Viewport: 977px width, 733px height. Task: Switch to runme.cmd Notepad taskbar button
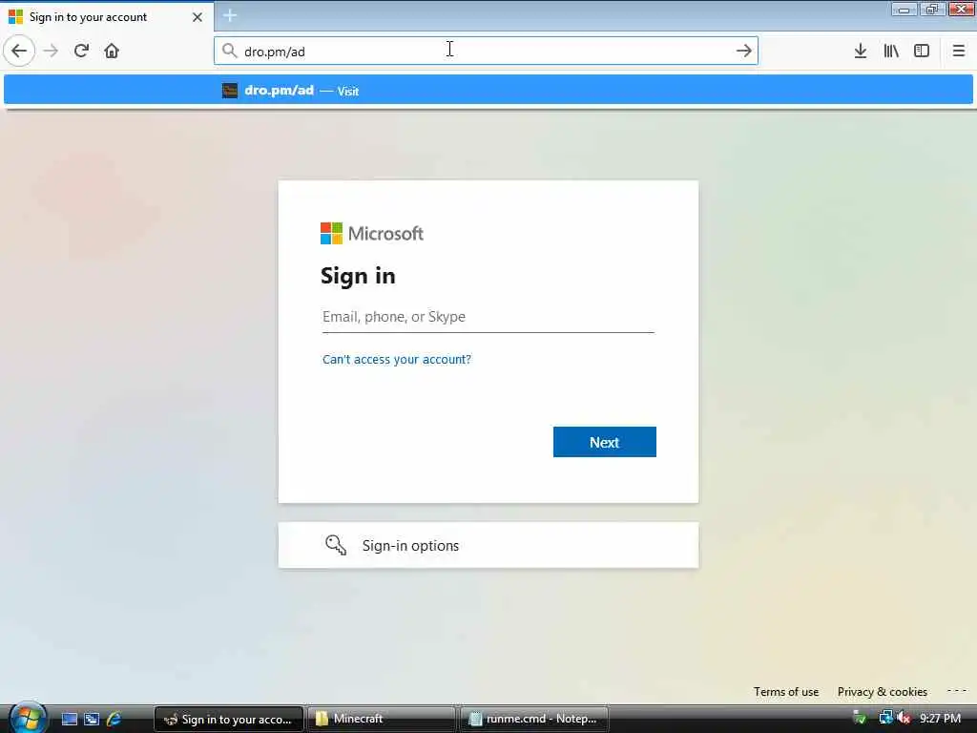pos(534,719)
